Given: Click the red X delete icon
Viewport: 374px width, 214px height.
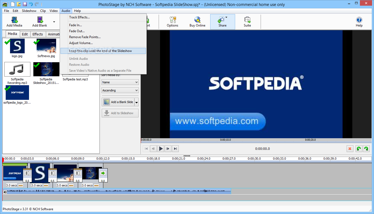Looking at the screenshot, I should pos(350,149).
